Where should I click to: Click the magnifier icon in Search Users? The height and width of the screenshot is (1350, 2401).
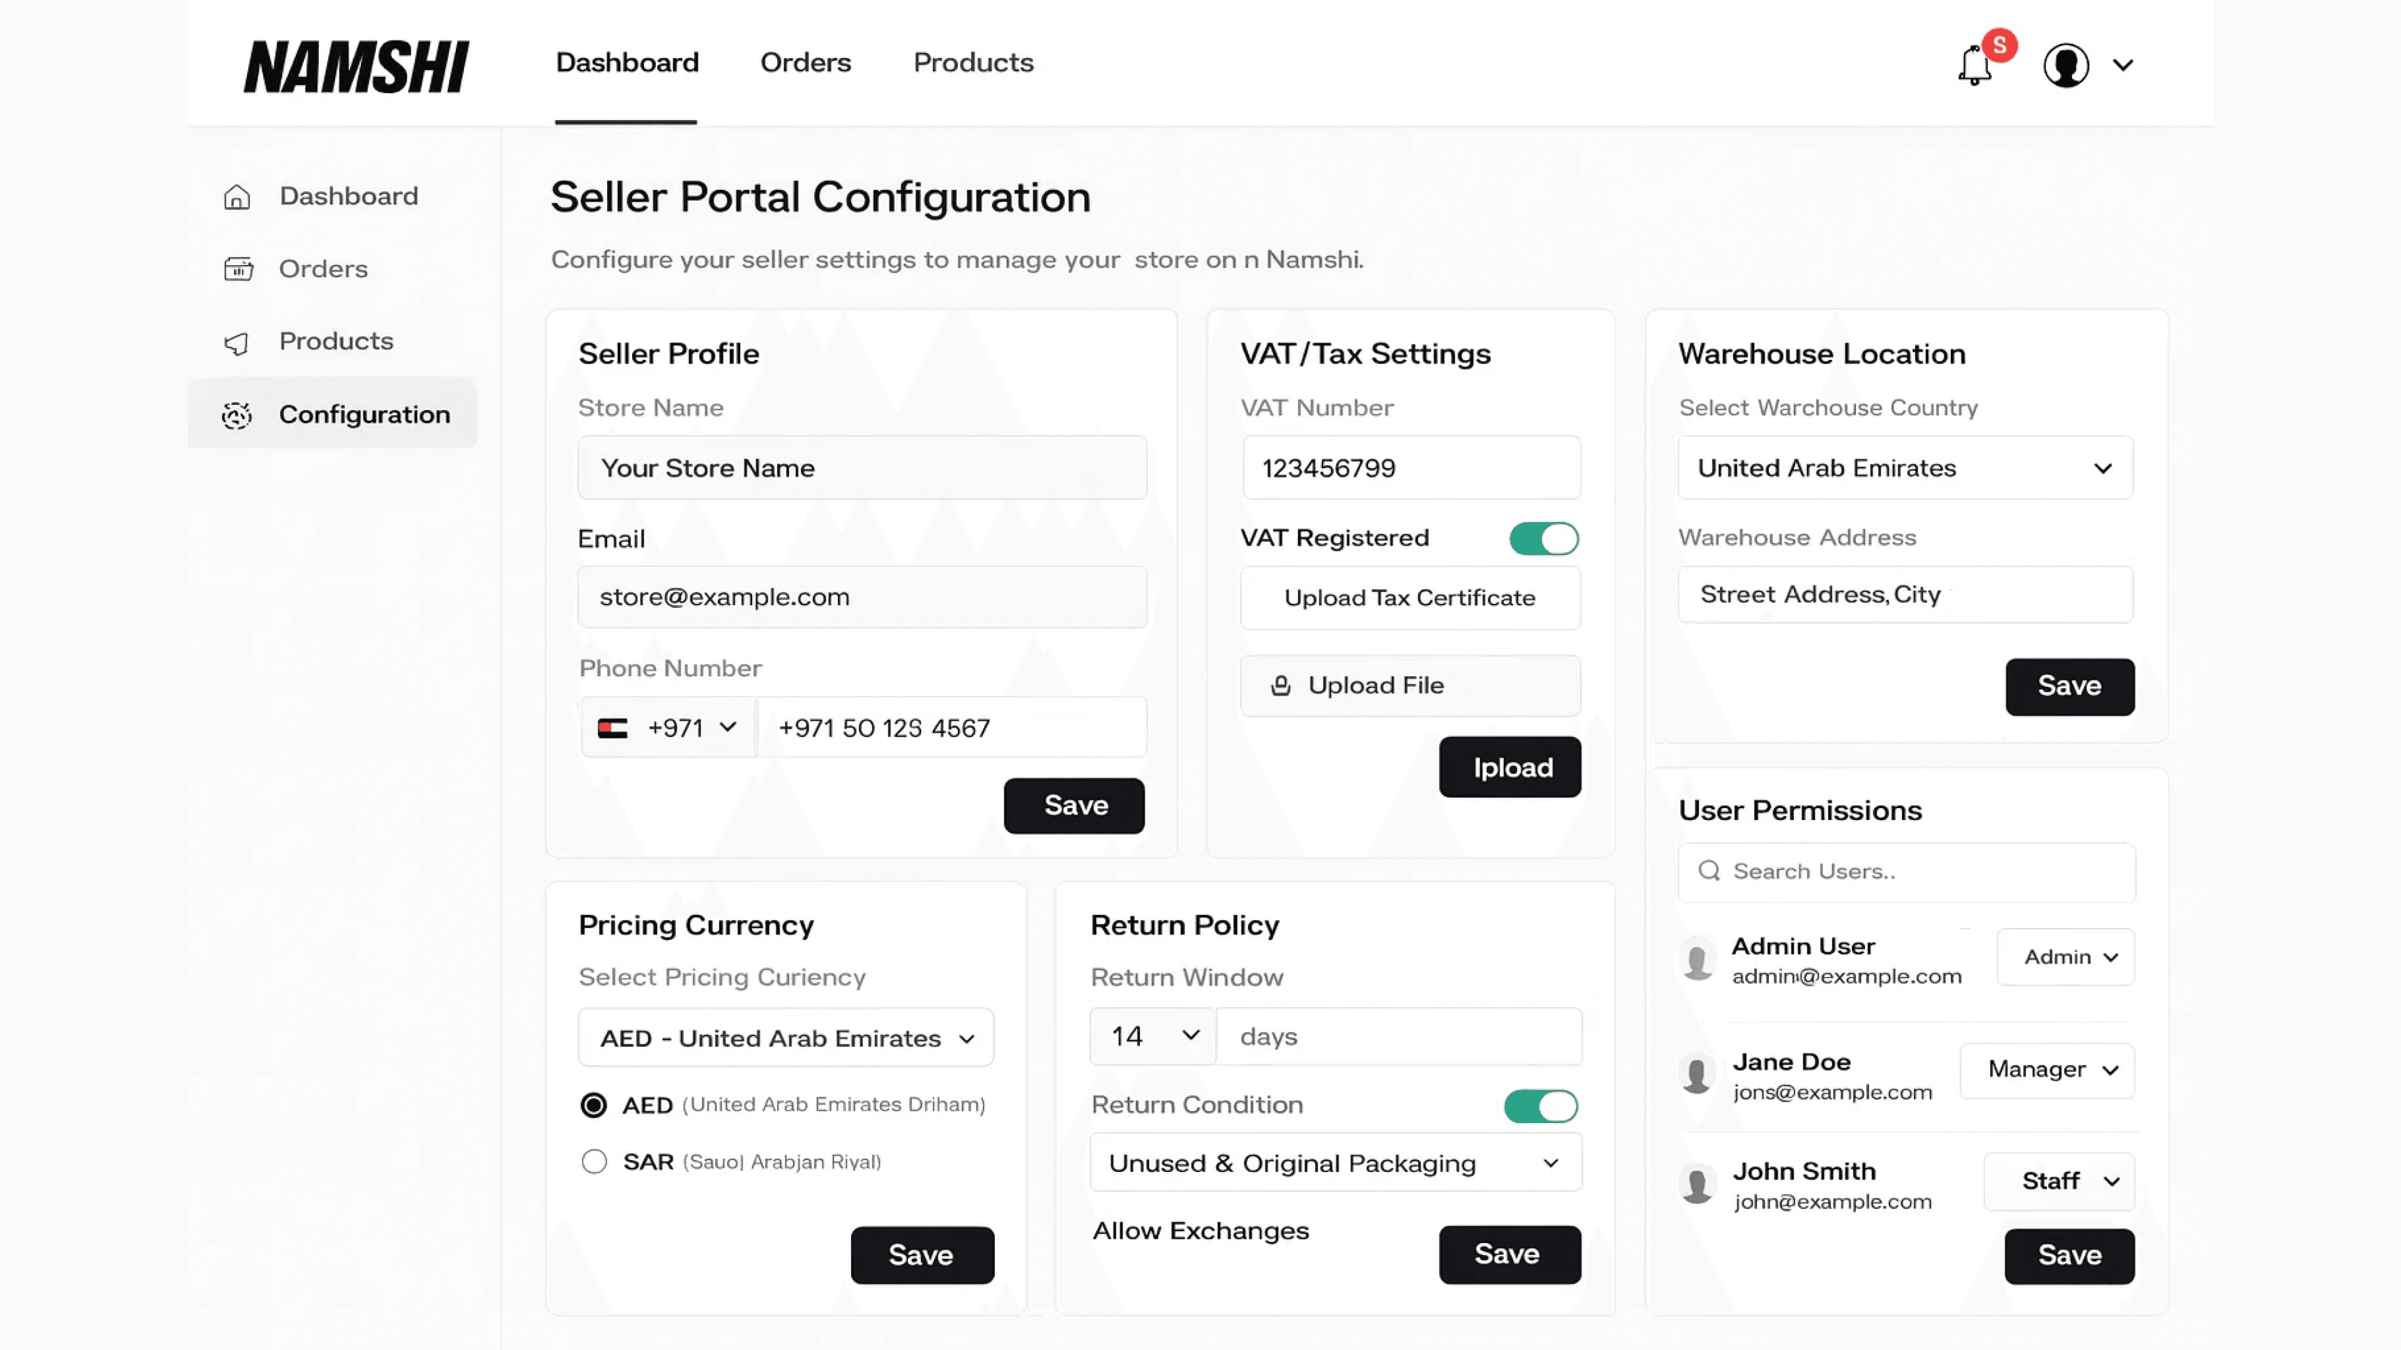[x=1708, y=870]
